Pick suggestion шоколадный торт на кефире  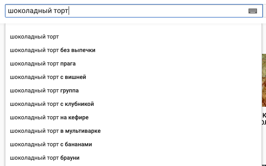133,118
